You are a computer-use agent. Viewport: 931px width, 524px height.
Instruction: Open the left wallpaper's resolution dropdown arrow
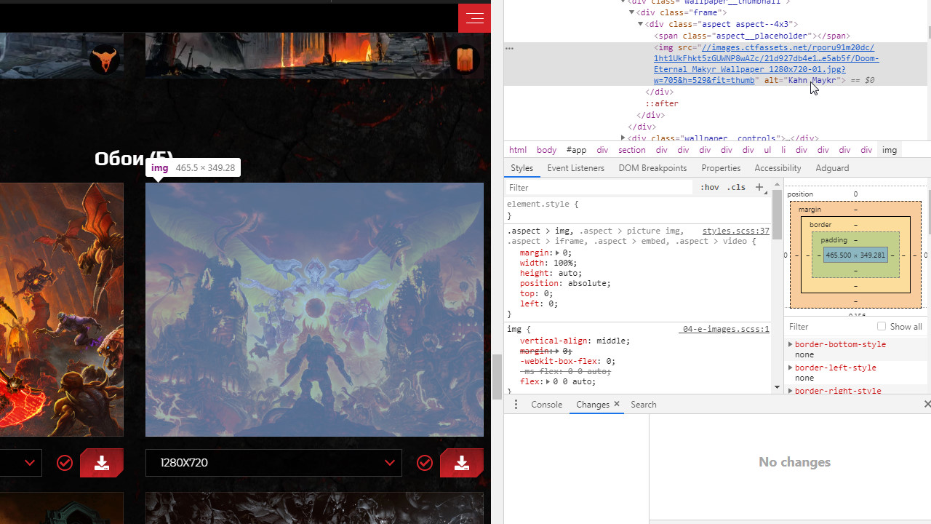[30, 463]
